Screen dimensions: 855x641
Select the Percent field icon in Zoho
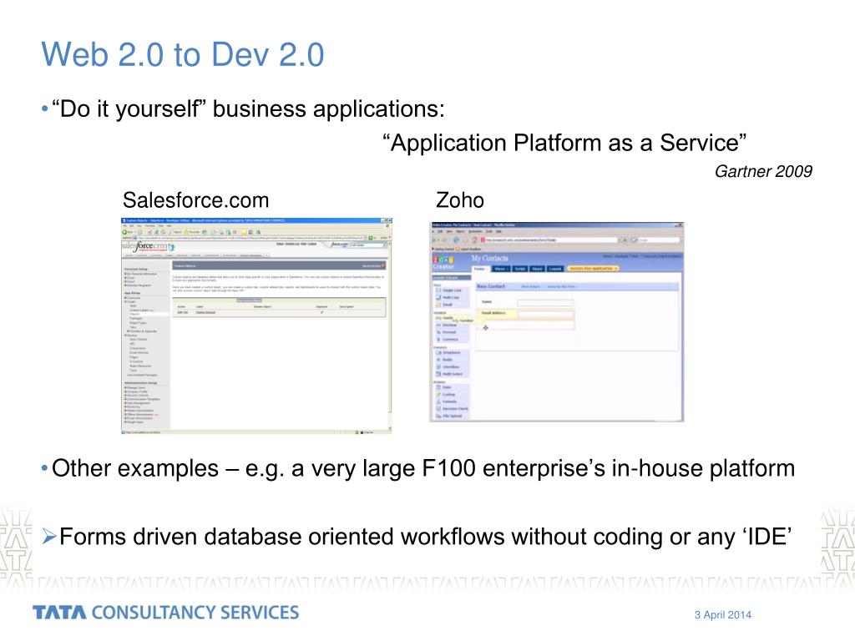coord(438,332)
